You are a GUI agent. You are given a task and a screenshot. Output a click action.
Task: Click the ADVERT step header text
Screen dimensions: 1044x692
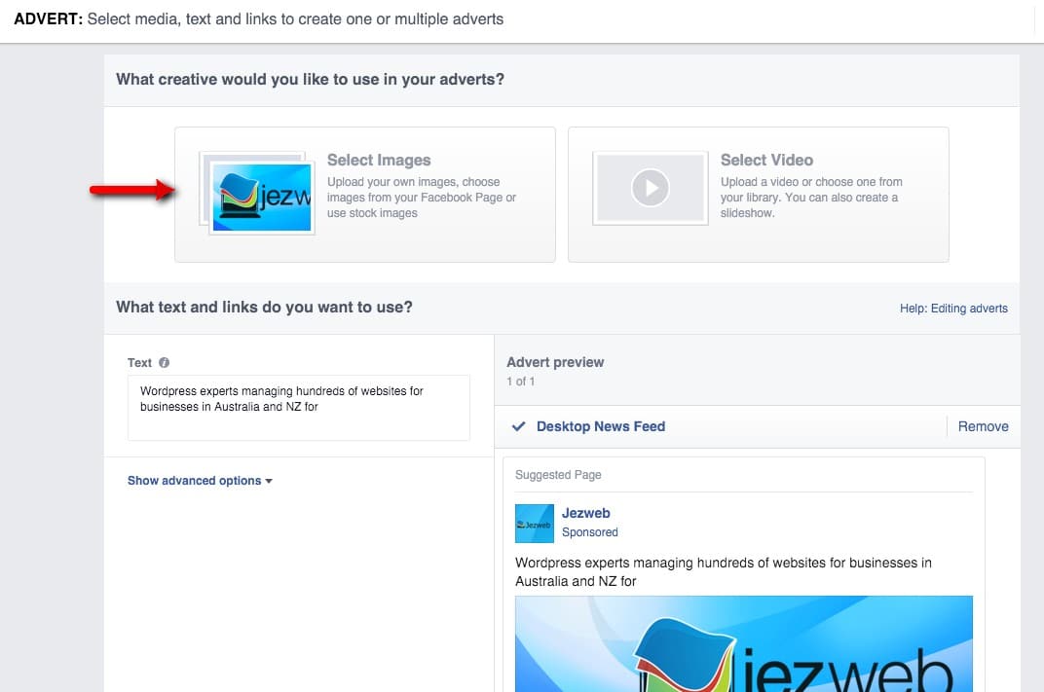coord(258,18)
